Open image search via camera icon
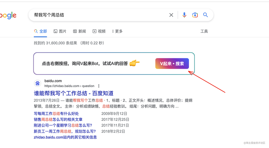This screenshot has height=148, width=269. click(x=195, y=15)
